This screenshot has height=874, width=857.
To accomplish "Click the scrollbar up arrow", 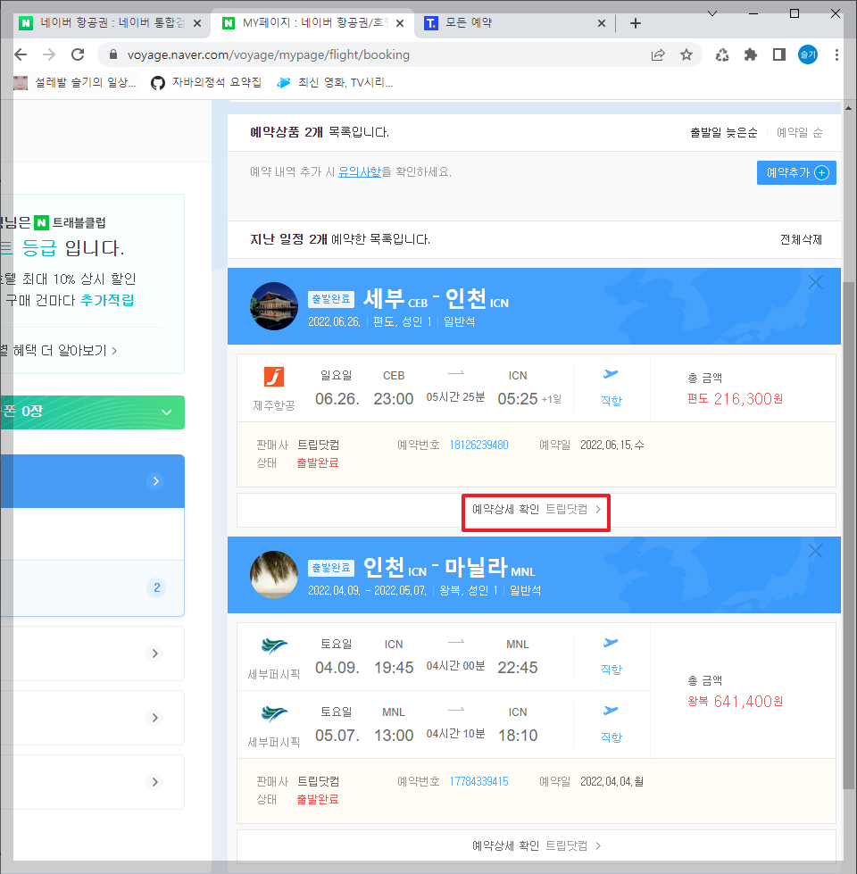I will coord(849,108).
